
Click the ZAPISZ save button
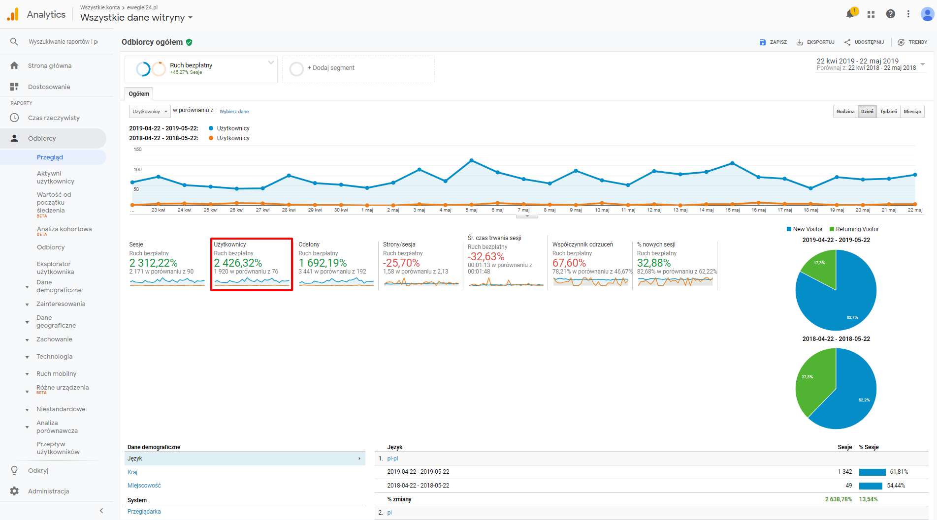(x=773, y=42)
